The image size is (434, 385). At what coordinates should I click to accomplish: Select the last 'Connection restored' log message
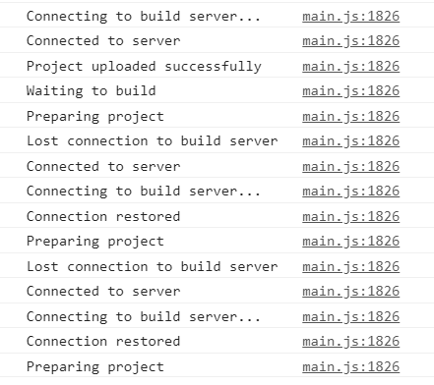click(x=103, y=341)
